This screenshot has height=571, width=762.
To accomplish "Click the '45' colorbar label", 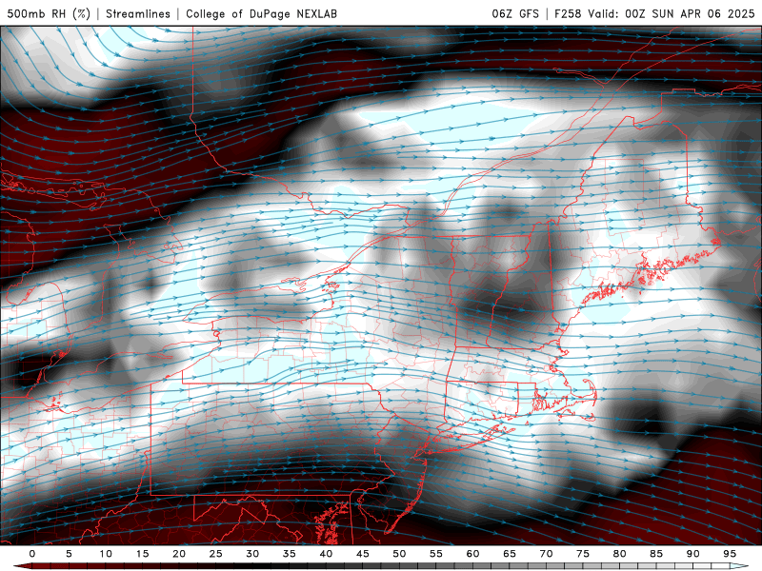I will pos(363,554).
